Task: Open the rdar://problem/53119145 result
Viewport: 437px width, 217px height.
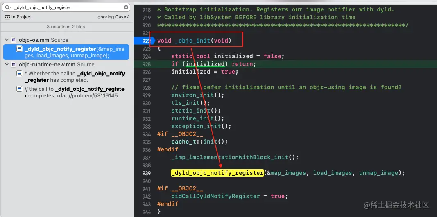Action: (70, 92)
